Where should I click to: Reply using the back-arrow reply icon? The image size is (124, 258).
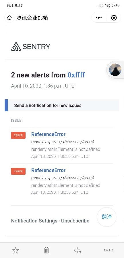[x=77, y=250]
